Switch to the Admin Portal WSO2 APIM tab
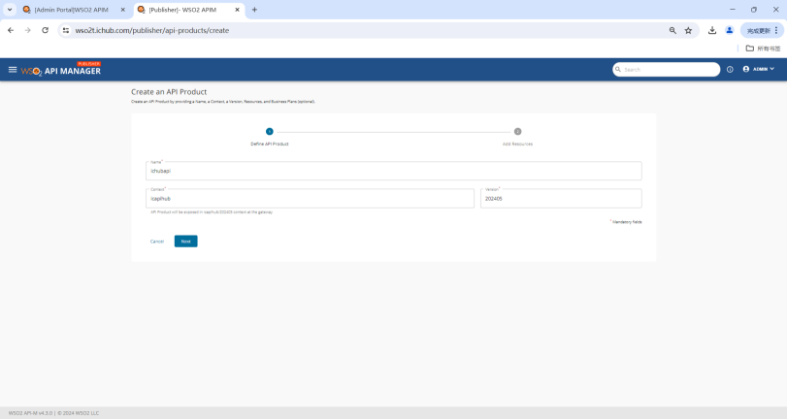Screen dimensions: 787x420 click(71, 10)
